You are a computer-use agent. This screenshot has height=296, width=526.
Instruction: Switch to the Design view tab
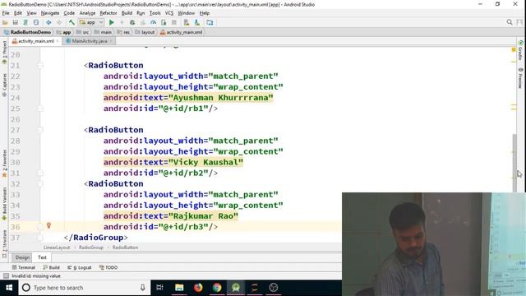tap(22, 257)
